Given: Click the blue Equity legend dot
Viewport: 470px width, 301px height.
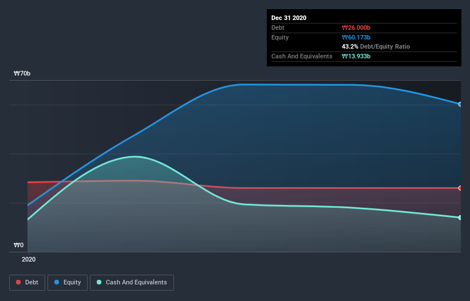Looking at the screenshot, I should (x=57, y=282).
